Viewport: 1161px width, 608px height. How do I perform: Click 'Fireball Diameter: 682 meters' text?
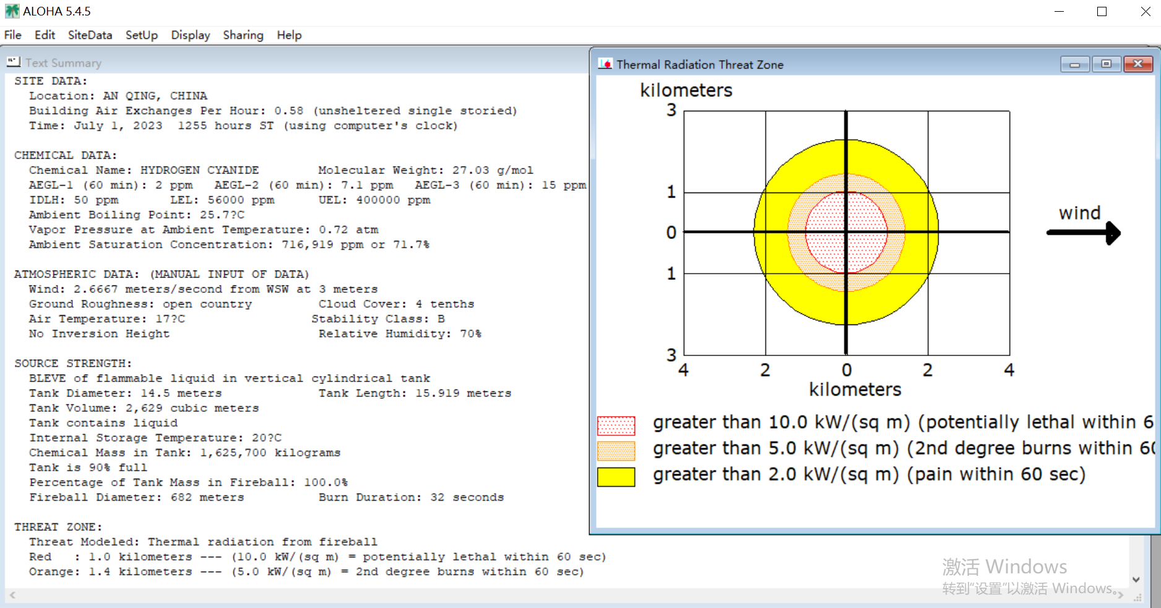[x=136, y=497]
